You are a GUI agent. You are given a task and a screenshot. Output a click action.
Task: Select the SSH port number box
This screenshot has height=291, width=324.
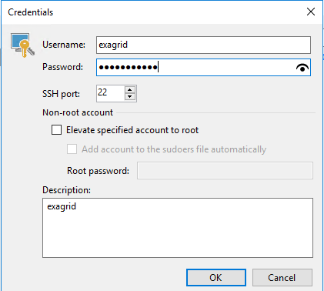111,93
